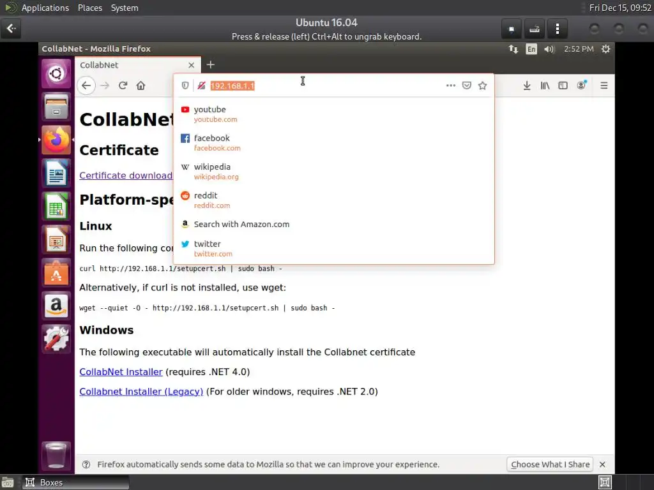Save page to Pocket
654x490 pixels.
[467, 85]
